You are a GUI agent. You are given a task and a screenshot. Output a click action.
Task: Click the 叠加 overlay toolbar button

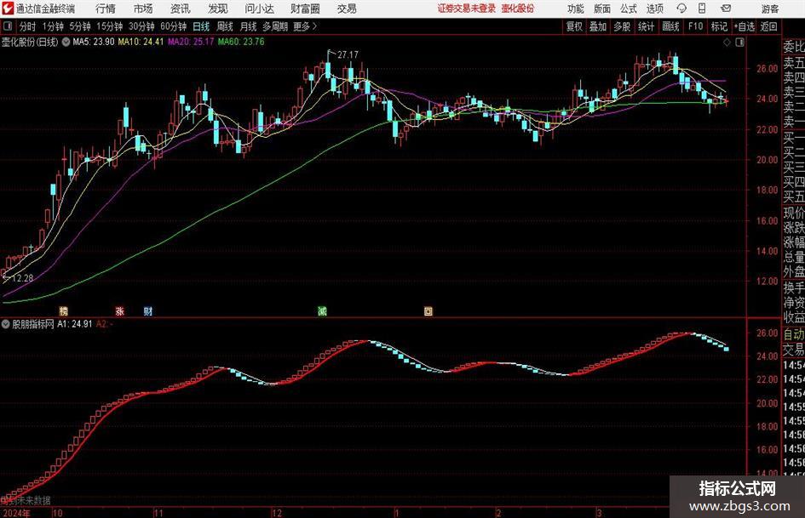598,26
